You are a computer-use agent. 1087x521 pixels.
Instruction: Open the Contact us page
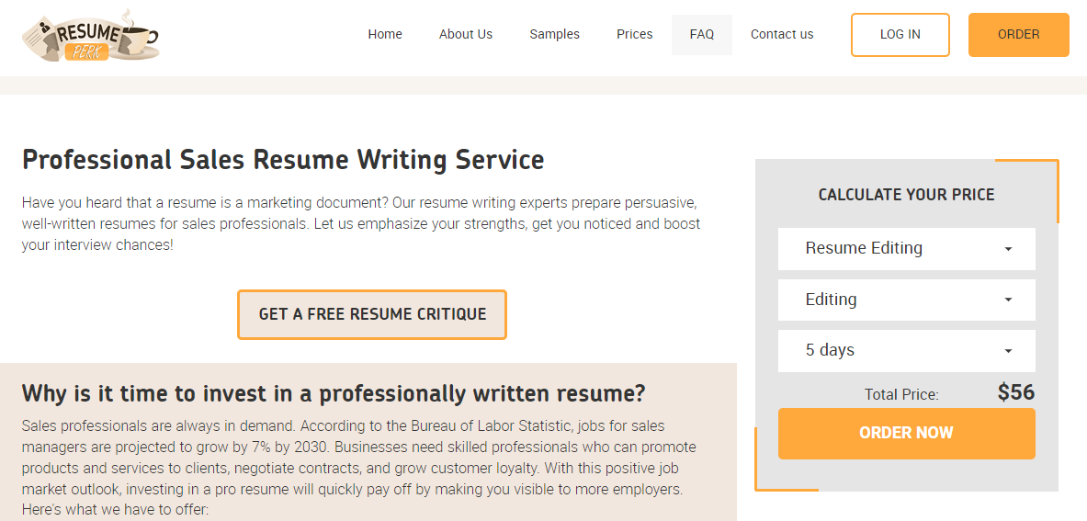pos(782,35)
